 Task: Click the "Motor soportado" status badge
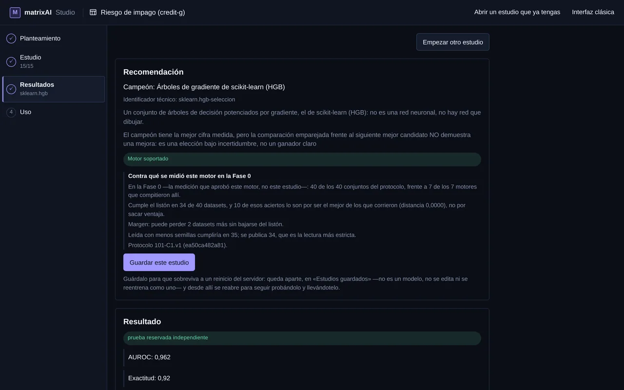pos(302,159)
